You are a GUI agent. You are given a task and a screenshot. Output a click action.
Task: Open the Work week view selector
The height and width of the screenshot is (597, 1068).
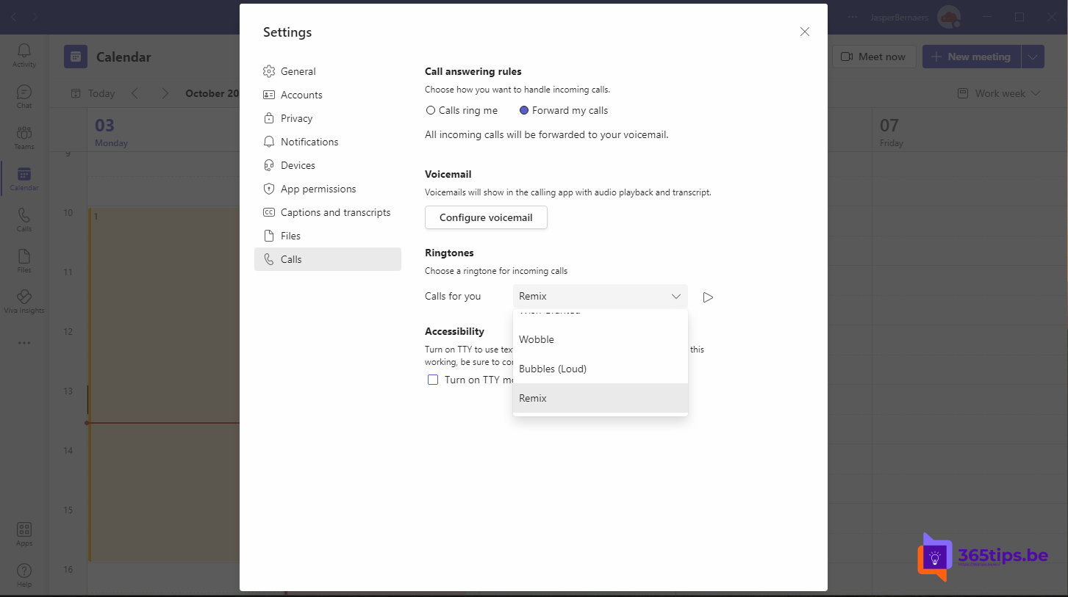(998, 93)
